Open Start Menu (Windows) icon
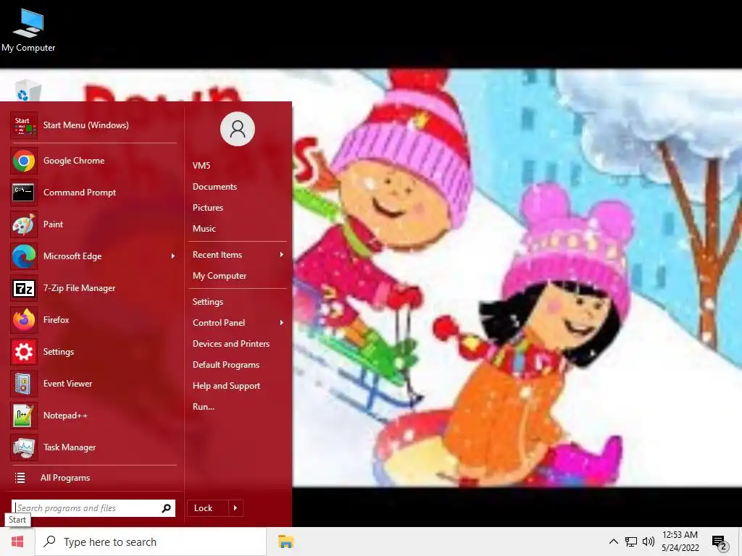This screenshot has height=556, width=742. pos(24,125)
